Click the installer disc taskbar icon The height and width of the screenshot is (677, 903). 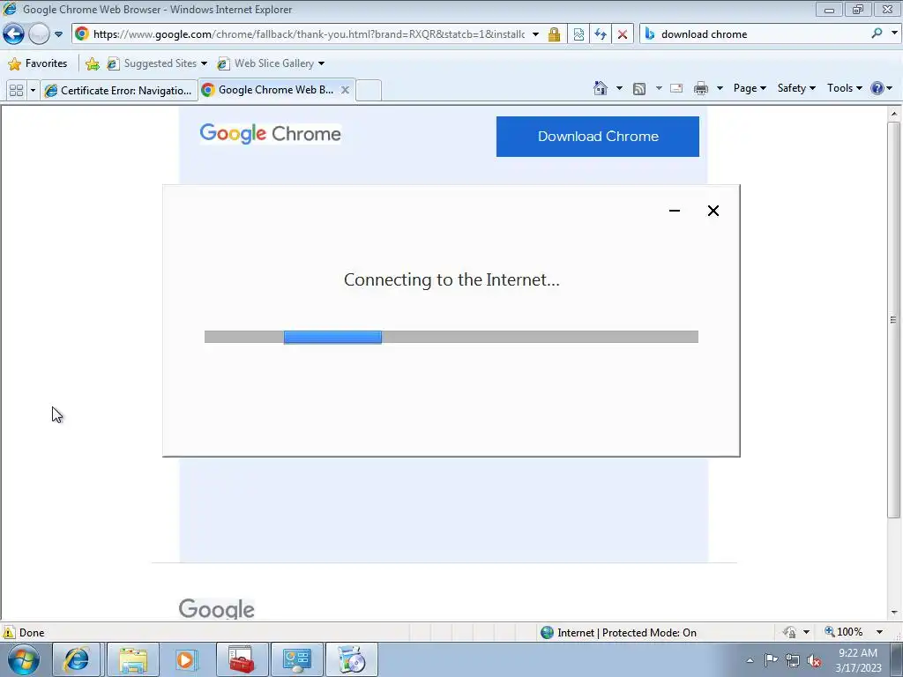(x=352, y=659)
